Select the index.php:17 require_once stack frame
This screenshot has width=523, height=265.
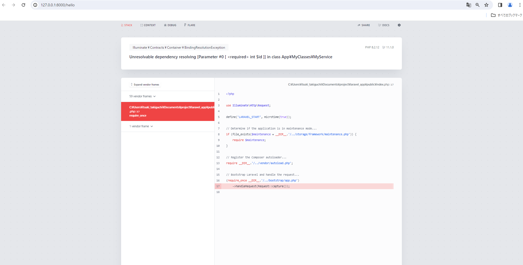168,111
